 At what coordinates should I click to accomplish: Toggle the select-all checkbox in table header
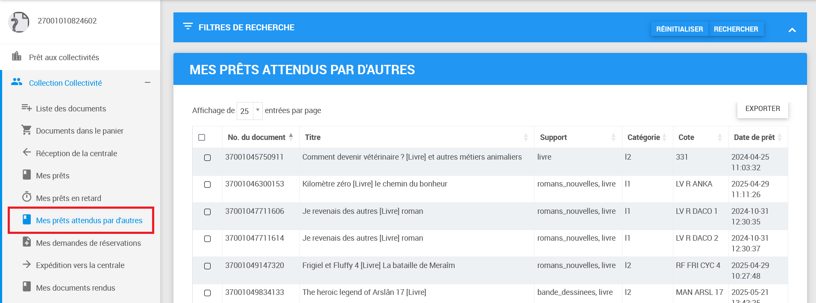(x=202, y=137)
